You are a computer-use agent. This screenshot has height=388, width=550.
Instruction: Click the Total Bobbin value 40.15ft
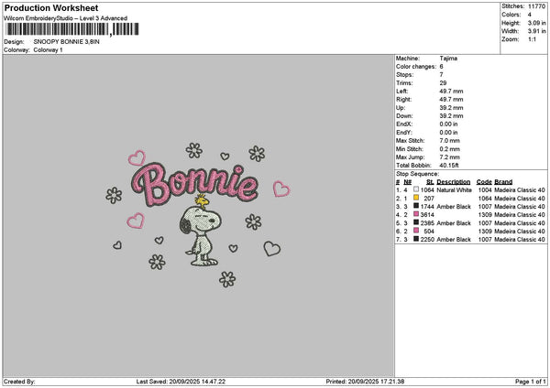449,166
